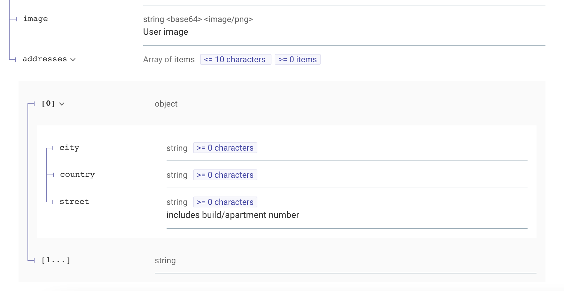
Task: Select the [0] array item label
Action: pyautogui.click(x=48, y=104)
